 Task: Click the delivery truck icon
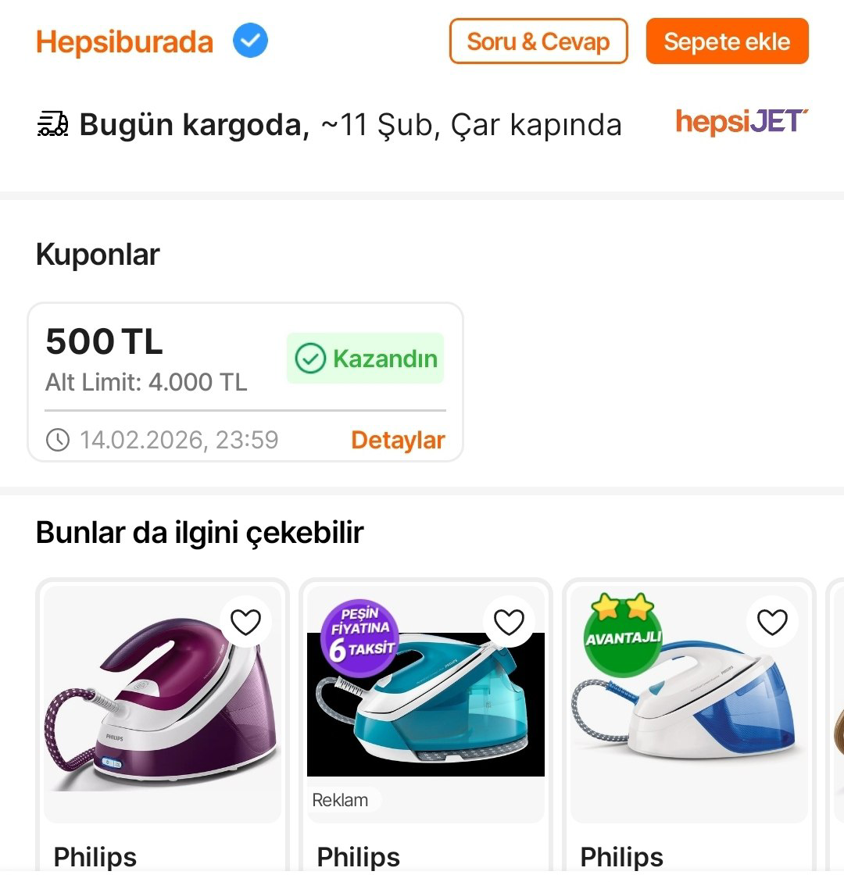(x=53, y=124)
